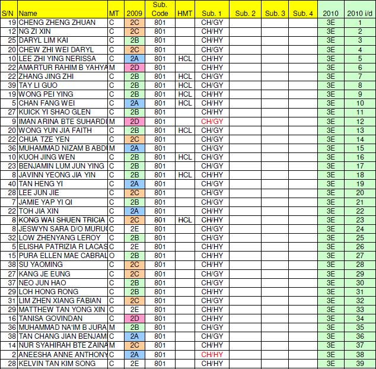Select the Sub. 4 column header

tap(303, 9)
